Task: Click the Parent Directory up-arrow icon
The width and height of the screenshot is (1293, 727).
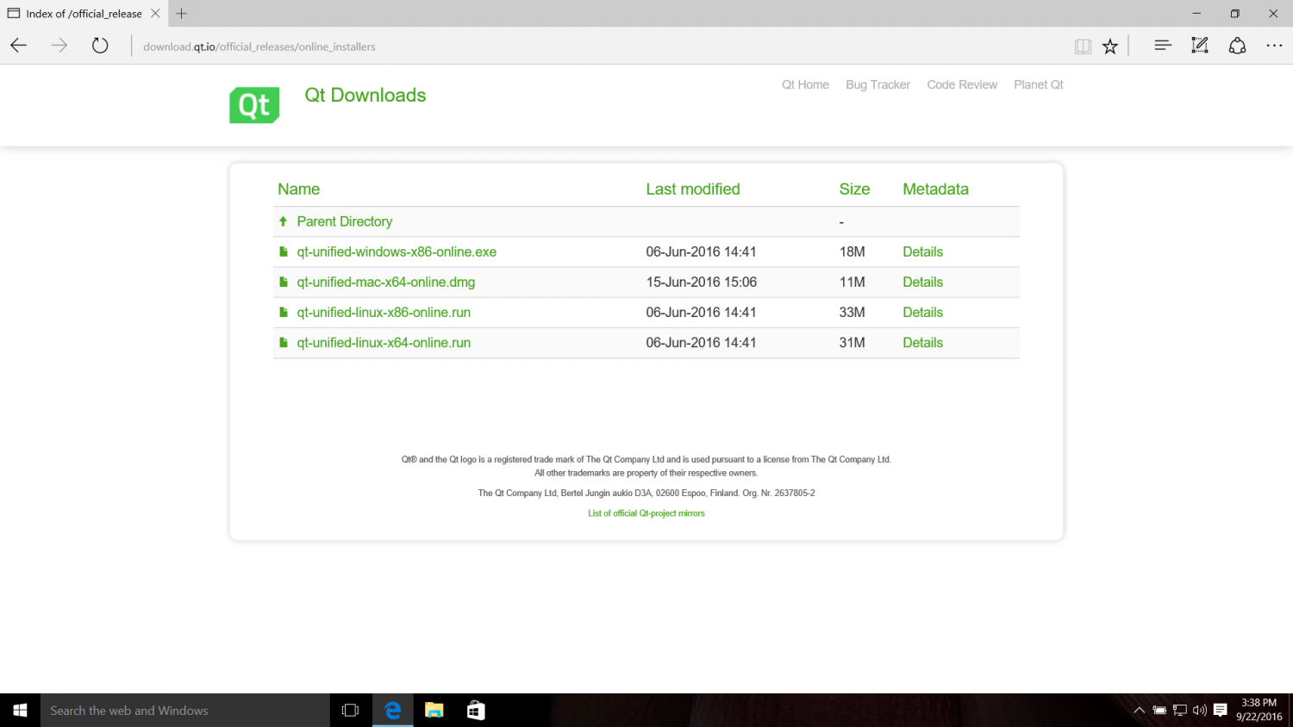Action: [283, 221]
